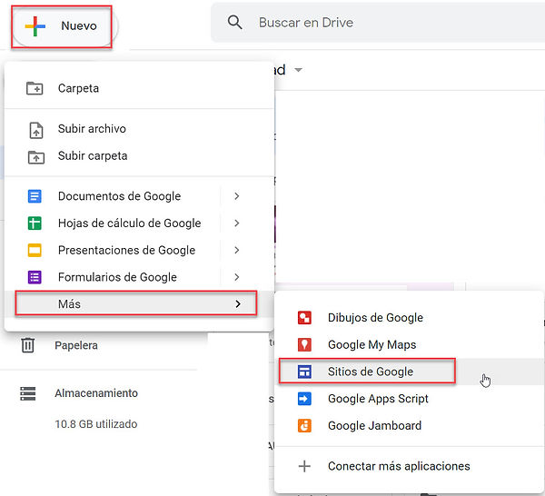
Task: Click the green Google Sheets icon
Action: 35,223
